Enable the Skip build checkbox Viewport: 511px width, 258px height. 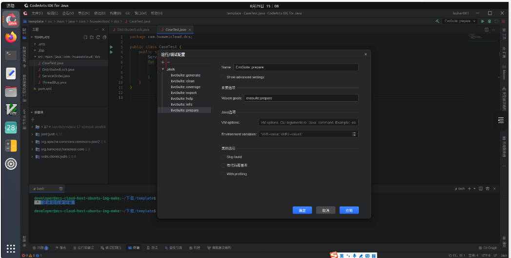[223, 157]
